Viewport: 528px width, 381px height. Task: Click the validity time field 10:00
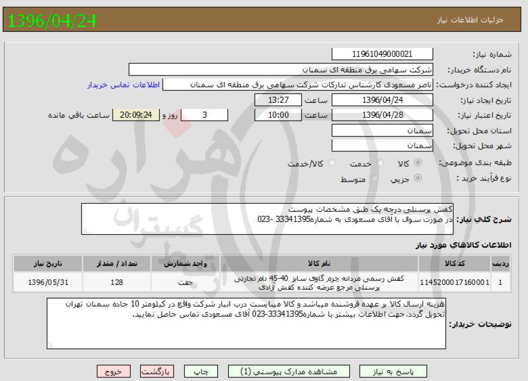[278, 115]
